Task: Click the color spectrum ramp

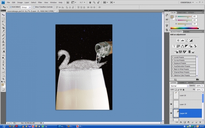Action: 184,28
